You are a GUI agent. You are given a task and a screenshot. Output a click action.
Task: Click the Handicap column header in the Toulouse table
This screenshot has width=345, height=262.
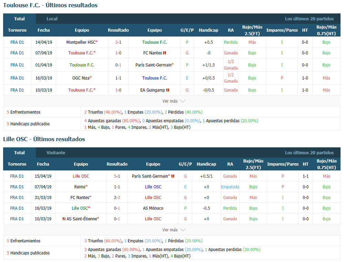[209, 30]
